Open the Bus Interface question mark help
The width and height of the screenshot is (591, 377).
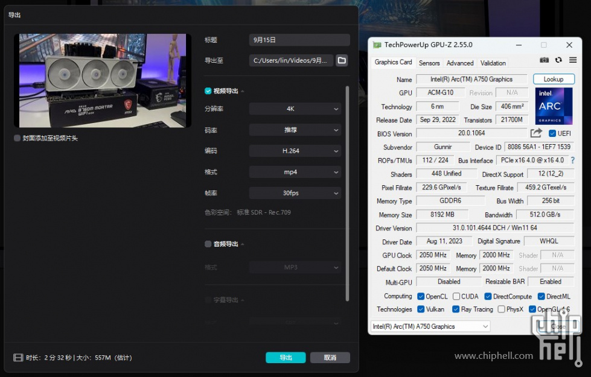pyautogui.click(x=573, y=160)
